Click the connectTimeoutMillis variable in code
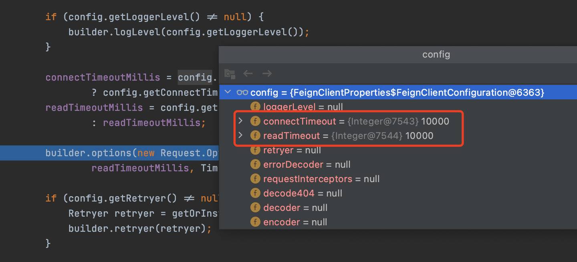The height and width of the screenshot is (262, 577). click(x=103, y=77)
